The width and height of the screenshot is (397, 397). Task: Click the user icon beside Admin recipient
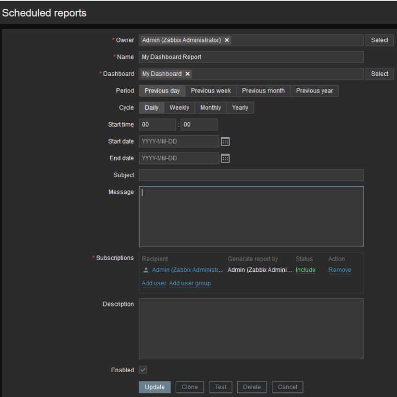point(146,270)
